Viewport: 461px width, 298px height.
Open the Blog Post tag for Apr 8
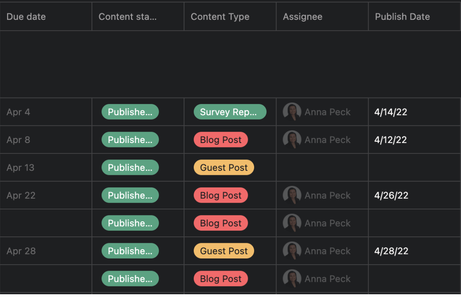pyautogui.click(x=221, y=140)
